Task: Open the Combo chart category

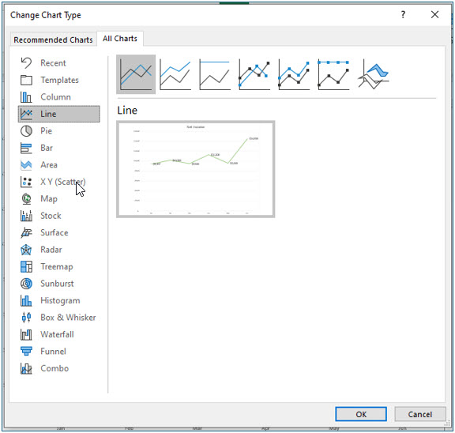Action: [59, 368]
